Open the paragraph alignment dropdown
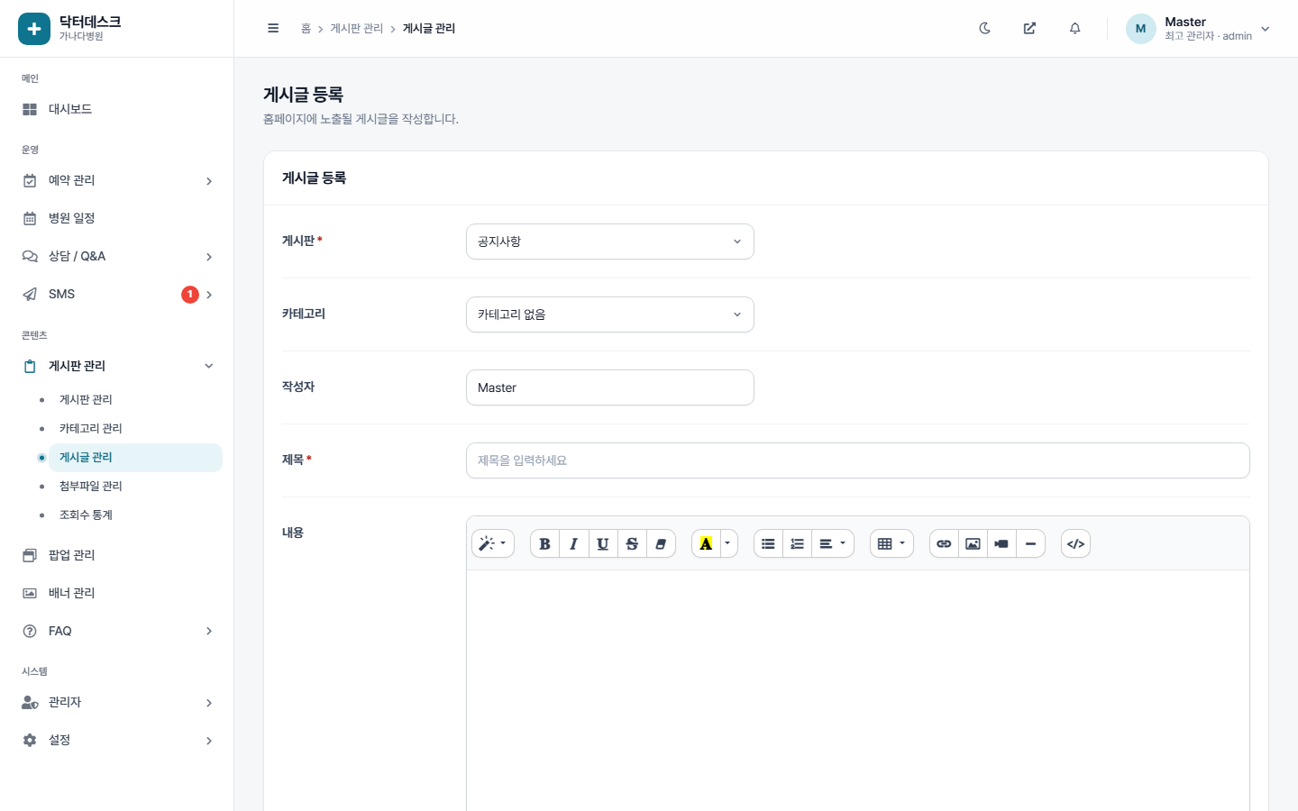The height and width of the screenshot is (811, 1298). (833, 543)
